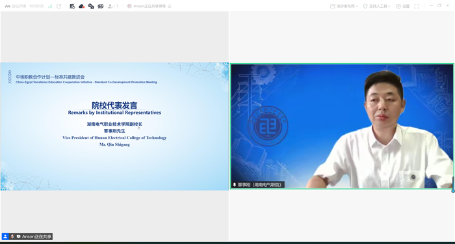Enter full screen mode via the top toolbar icon
Screen dimensions: 455x244
tap(417, 6)
